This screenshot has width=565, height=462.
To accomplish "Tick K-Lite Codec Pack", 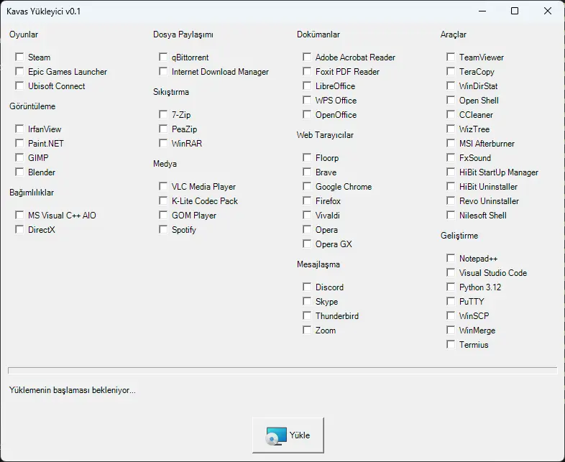I will [163, 201].
